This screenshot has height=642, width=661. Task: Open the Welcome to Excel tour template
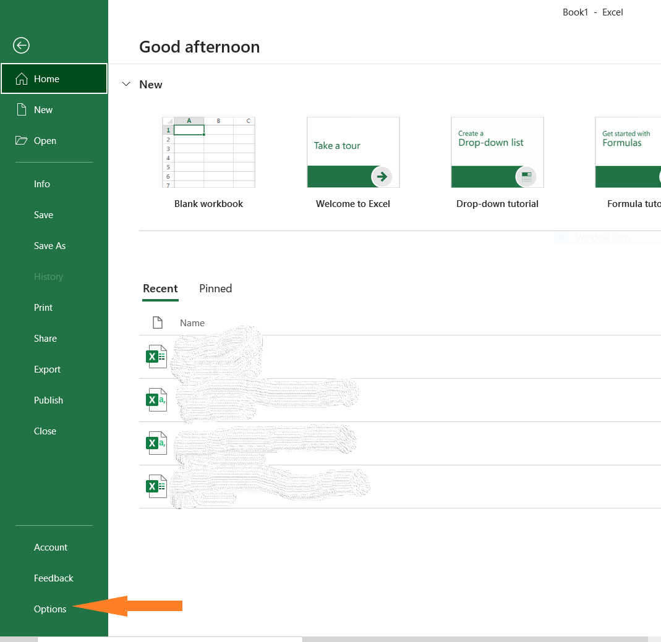point(353,153)
